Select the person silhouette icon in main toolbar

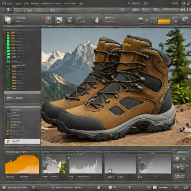coord(97,20)
